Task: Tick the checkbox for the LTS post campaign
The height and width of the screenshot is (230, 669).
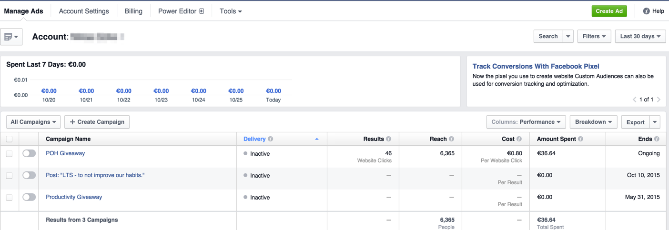Action: (9, 175)
